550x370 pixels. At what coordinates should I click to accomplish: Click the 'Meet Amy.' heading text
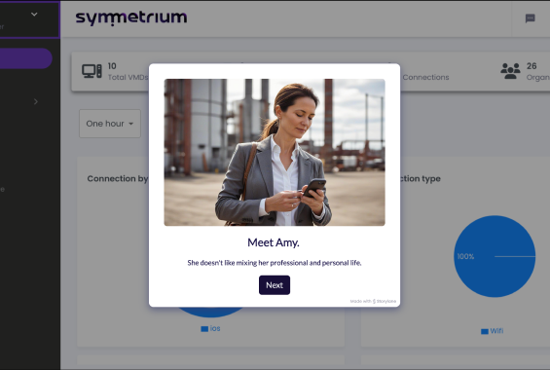click(274, 242)
